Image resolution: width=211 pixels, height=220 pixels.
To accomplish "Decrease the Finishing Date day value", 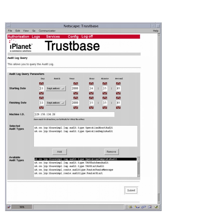I will [x=41, y=108].
